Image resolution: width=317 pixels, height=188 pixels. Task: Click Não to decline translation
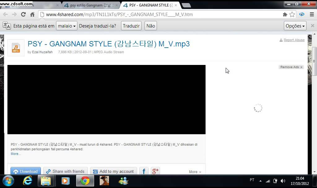151,26
